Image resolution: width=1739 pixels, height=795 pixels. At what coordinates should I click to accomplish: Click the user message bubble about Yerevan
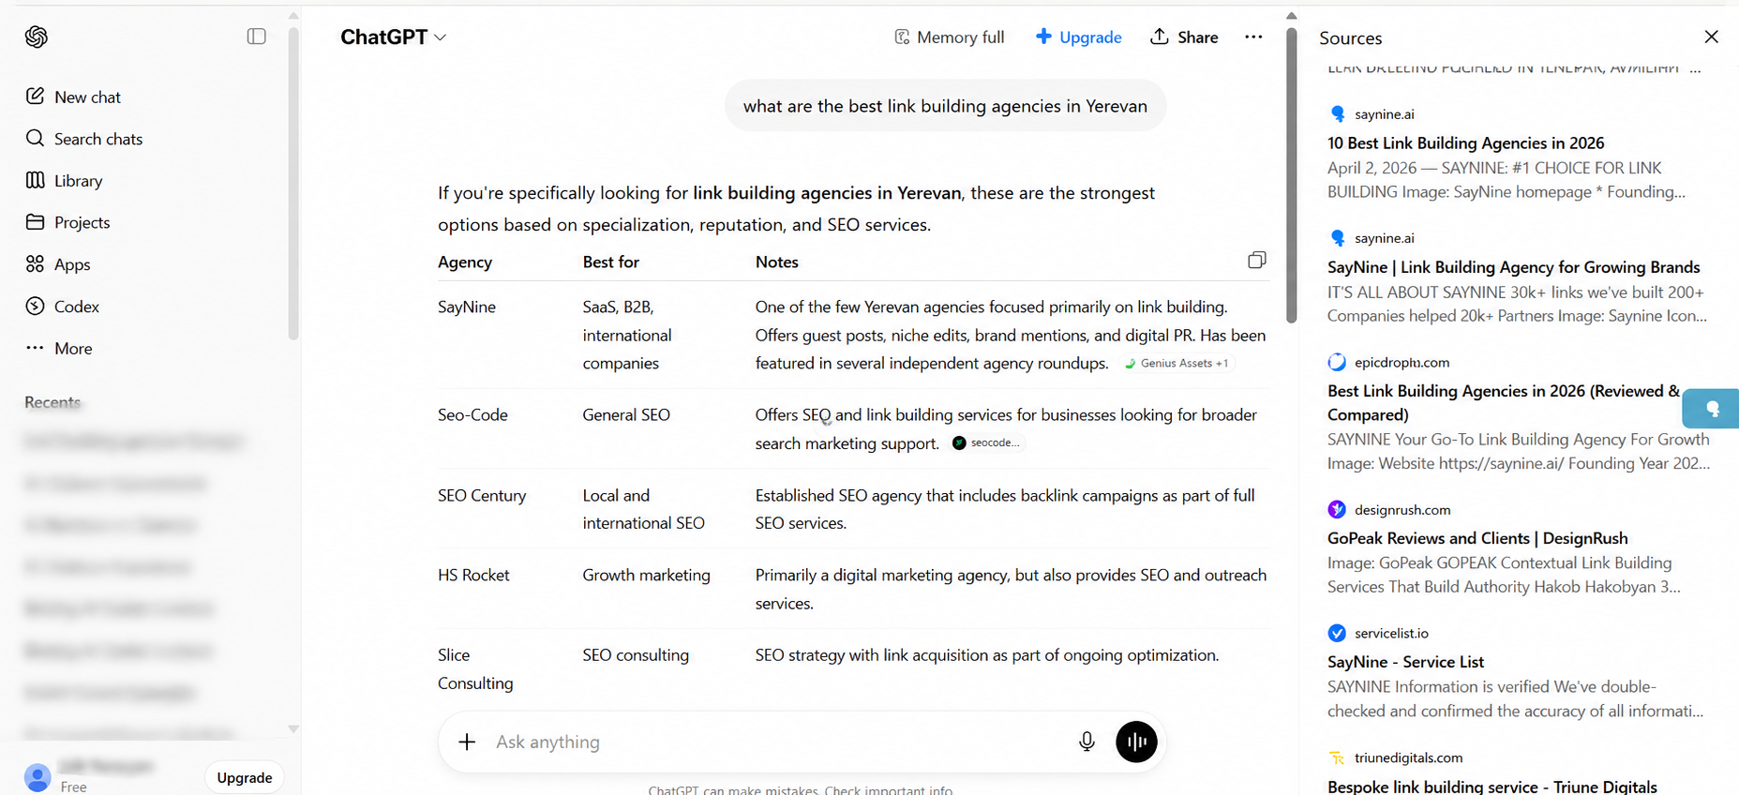(945, 106)
